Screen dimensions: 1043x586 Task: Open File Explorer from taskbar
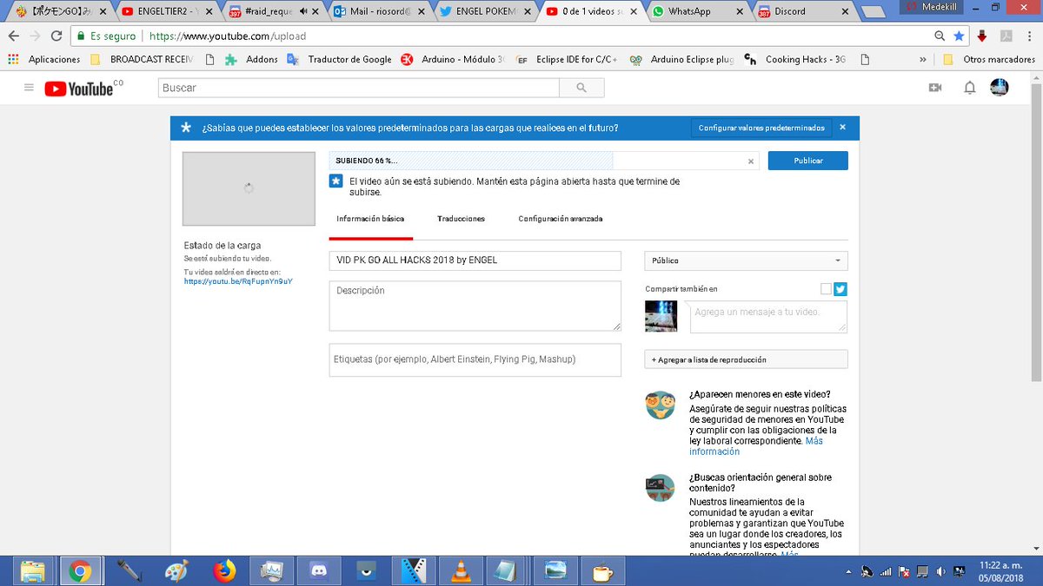click(32, 570)
